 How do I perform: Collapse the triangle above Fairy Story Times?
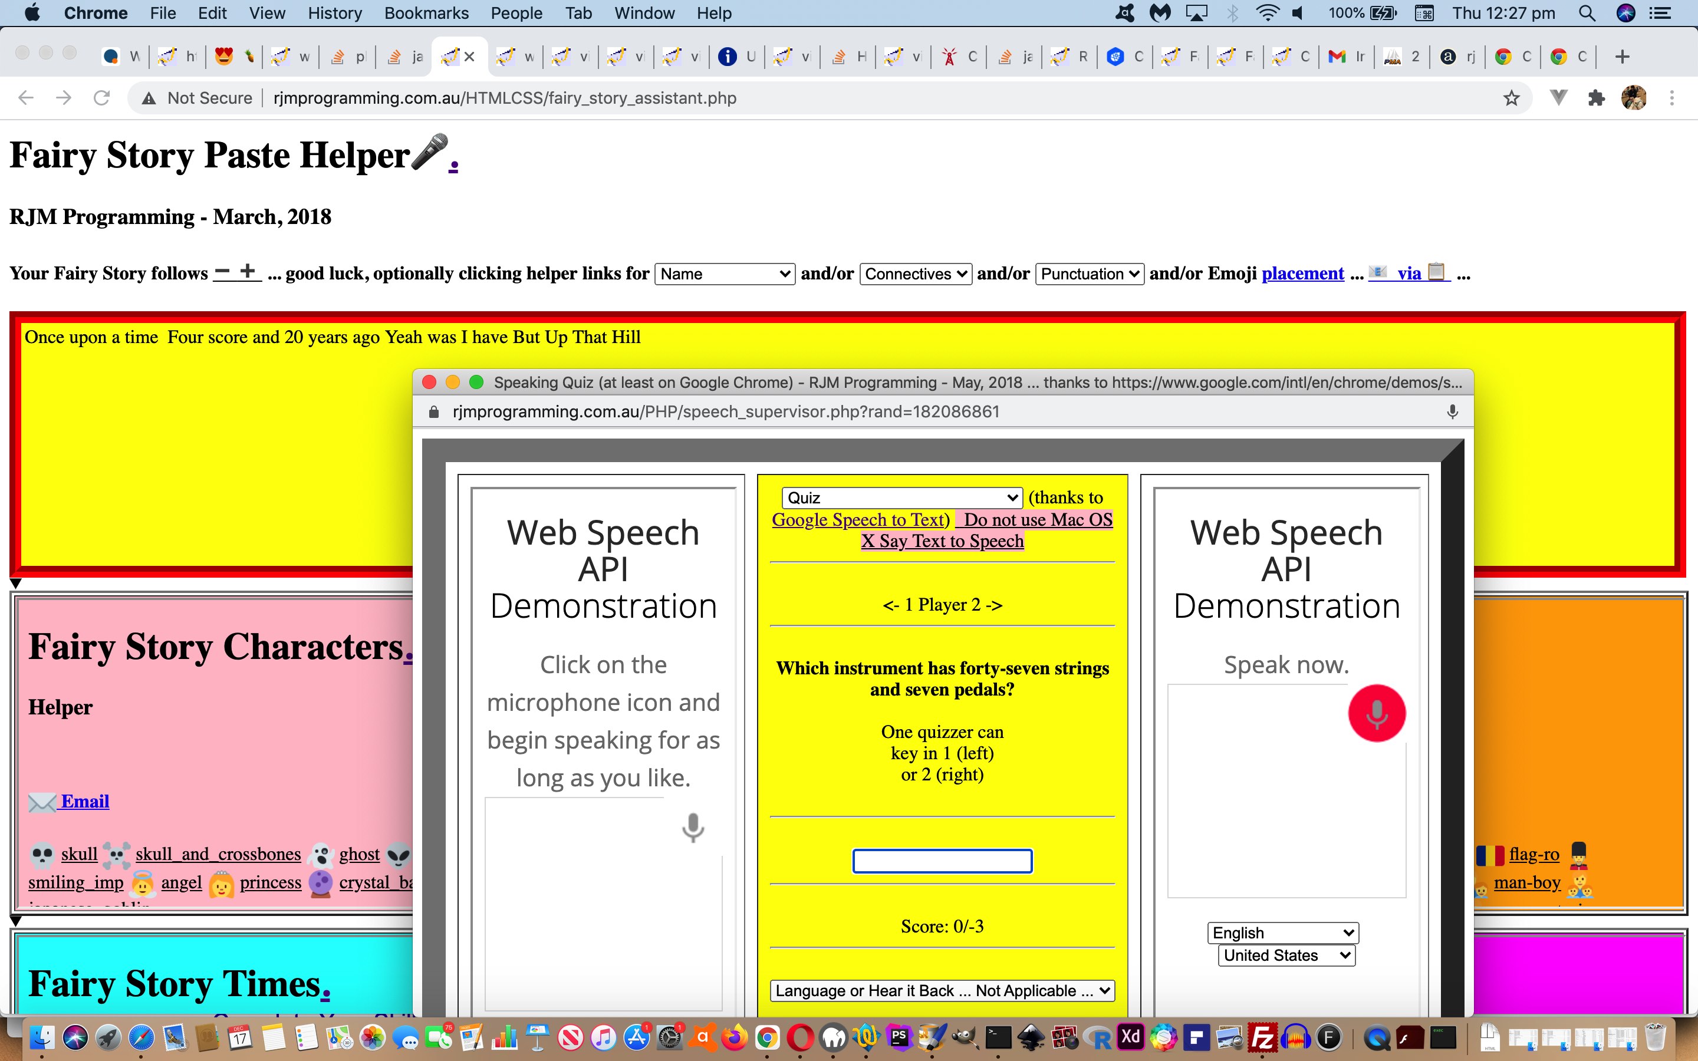coord(16,921)
